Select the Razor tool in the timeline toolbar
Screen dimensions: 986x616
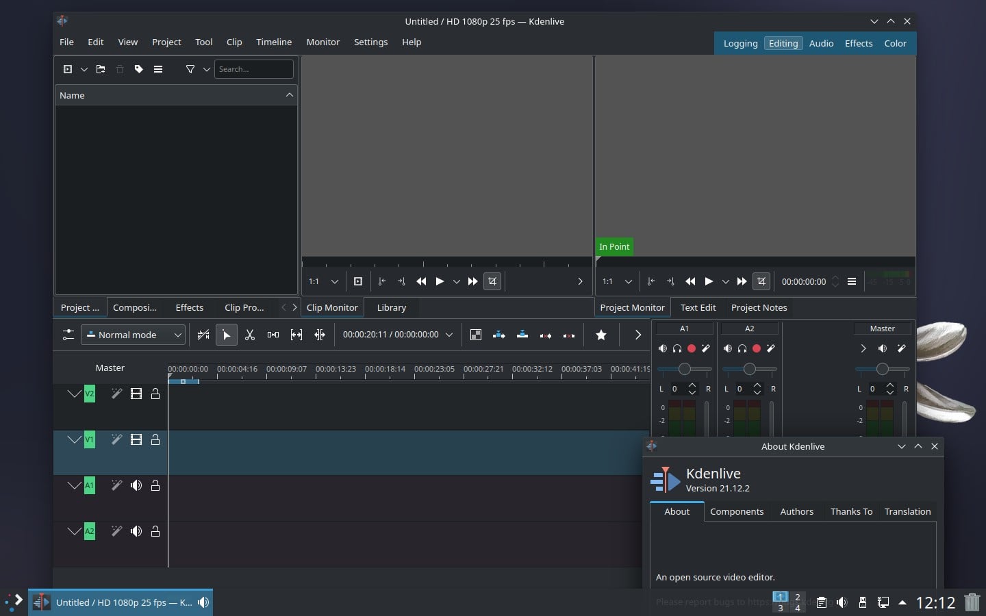250,335
